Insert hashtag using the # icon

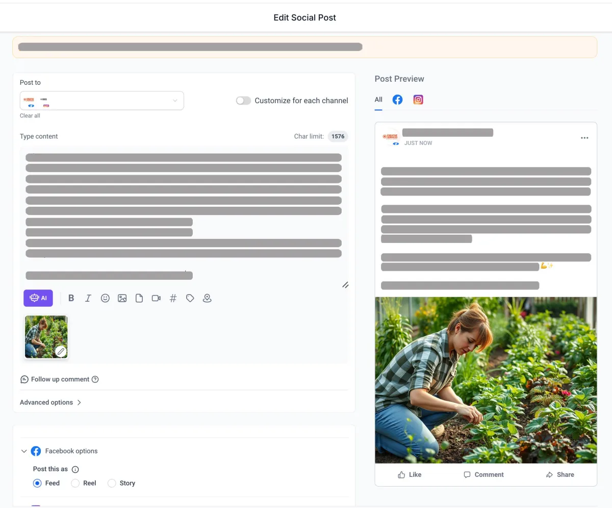[x=173, y=298]
